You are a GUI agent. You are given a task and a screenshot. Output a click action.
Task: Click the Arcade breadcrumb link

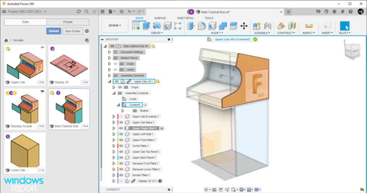pyautogui.click(x=18, y=40)
